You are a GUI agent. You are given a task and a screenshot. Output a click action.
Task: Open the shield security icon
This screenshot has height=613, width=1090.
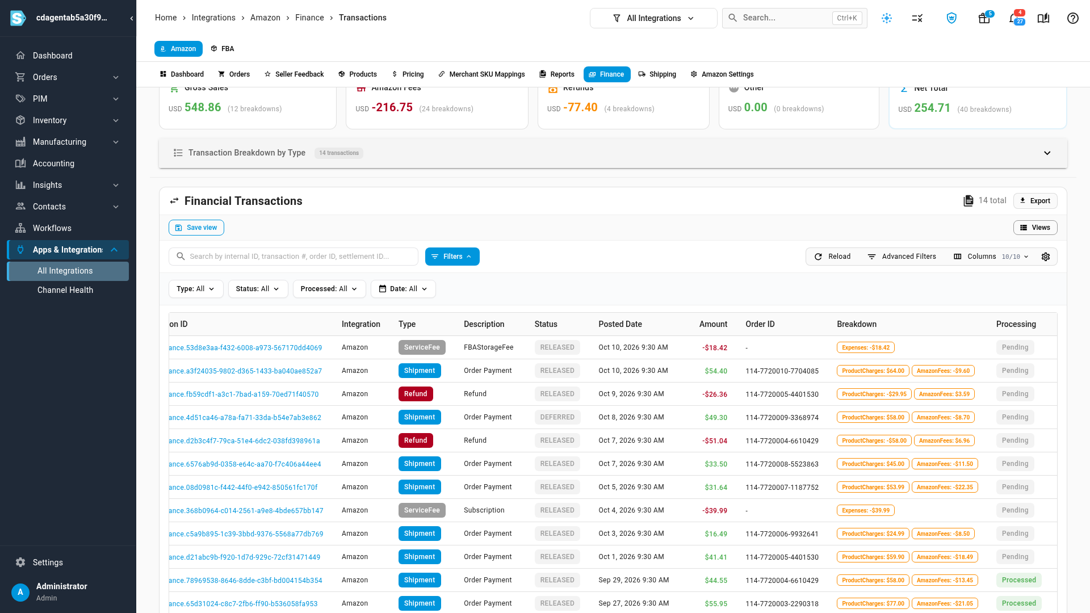(951, 18)
